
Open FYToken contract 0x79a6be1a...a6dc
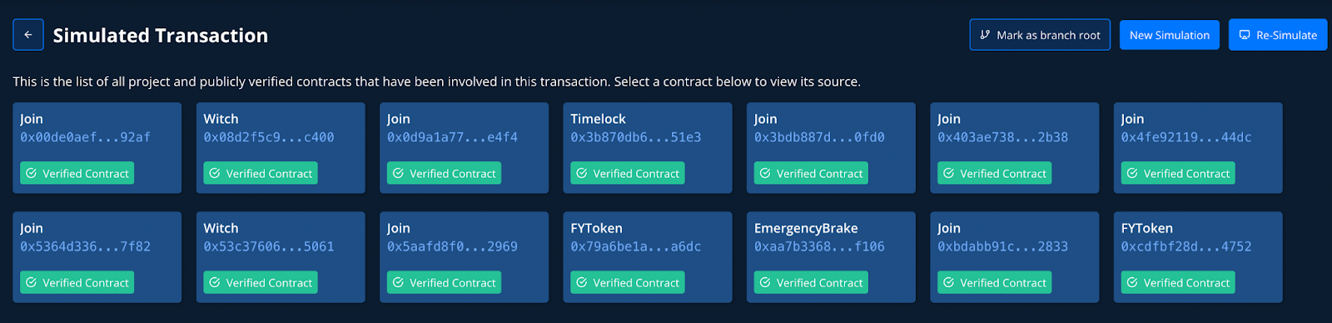click(x=648, y=257)
